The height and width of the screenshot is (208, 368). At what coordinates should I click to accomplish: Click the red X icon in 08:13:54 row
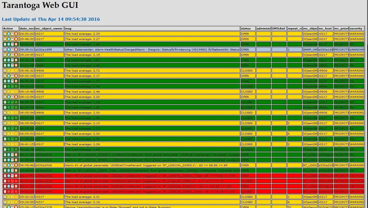coord(16,97)
